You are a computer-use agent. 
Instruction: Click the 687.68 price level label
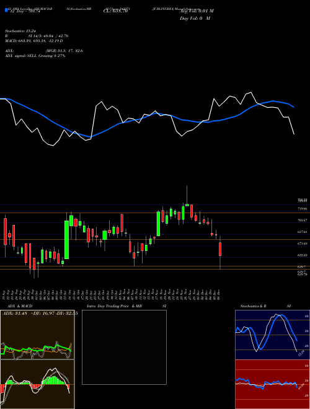tap(303, 232)
